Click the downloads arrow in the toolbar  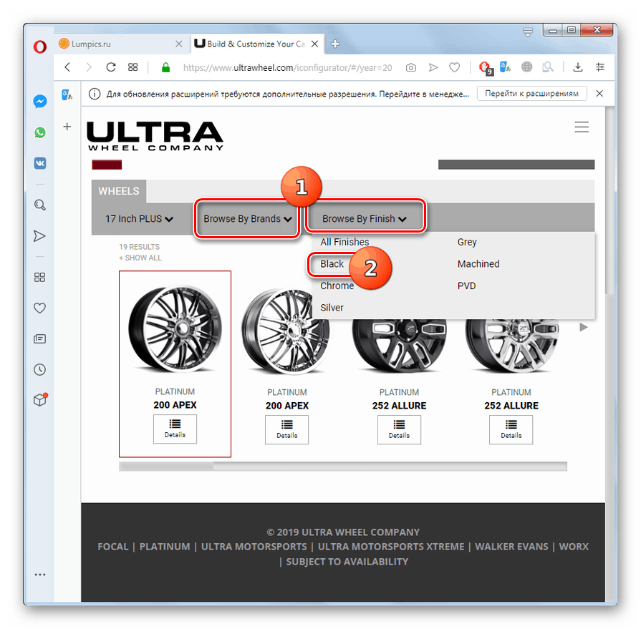point(577,67)
